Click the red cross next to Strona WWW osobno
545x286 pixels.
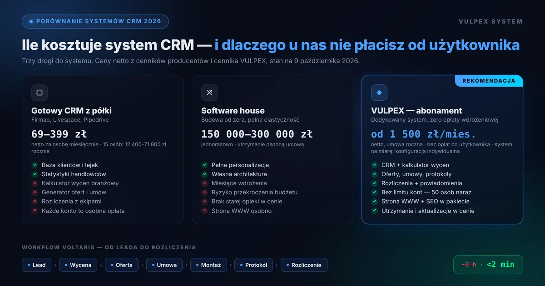tap(204, 211)
